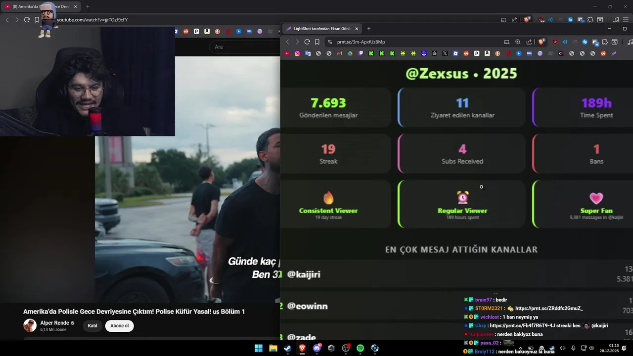
Task: Close the LightShot tab
Action: pos(357,29)
